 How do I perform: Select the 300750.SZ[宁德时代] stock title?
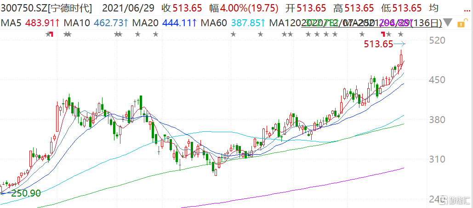46,8
